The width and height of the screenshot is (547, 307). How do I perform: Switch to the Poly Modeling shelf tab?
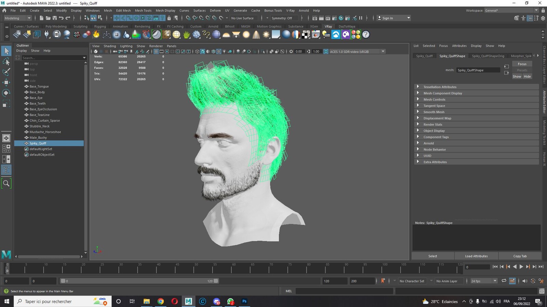(x=56, y=26)
